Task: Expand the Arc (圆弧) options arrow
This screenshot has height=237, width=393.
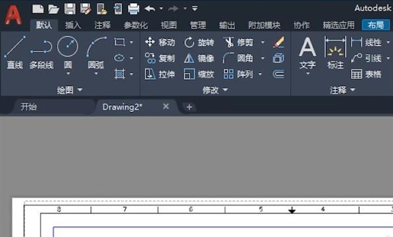Action: (96, 74)
